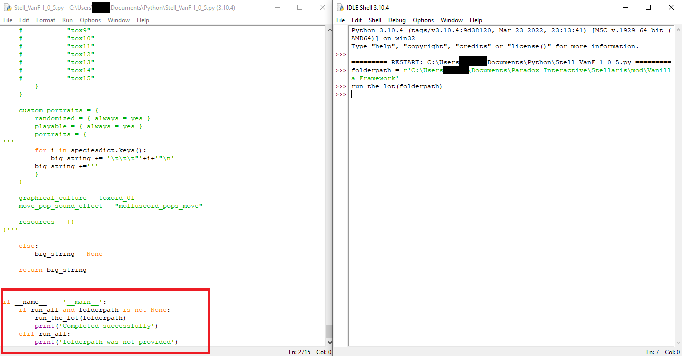Open File menu in IDLE Shell window
This screenshot has width=682, height=356.
pos(341,20)
